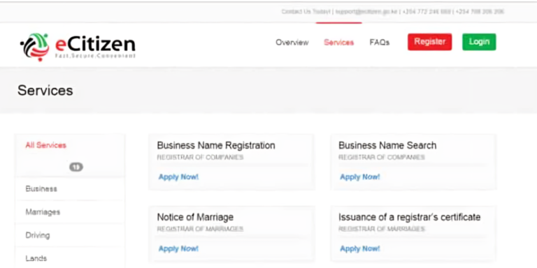Viewport: 537px width, 268px height.
Task: Filter by Lands category
Action: coord(36,258)
